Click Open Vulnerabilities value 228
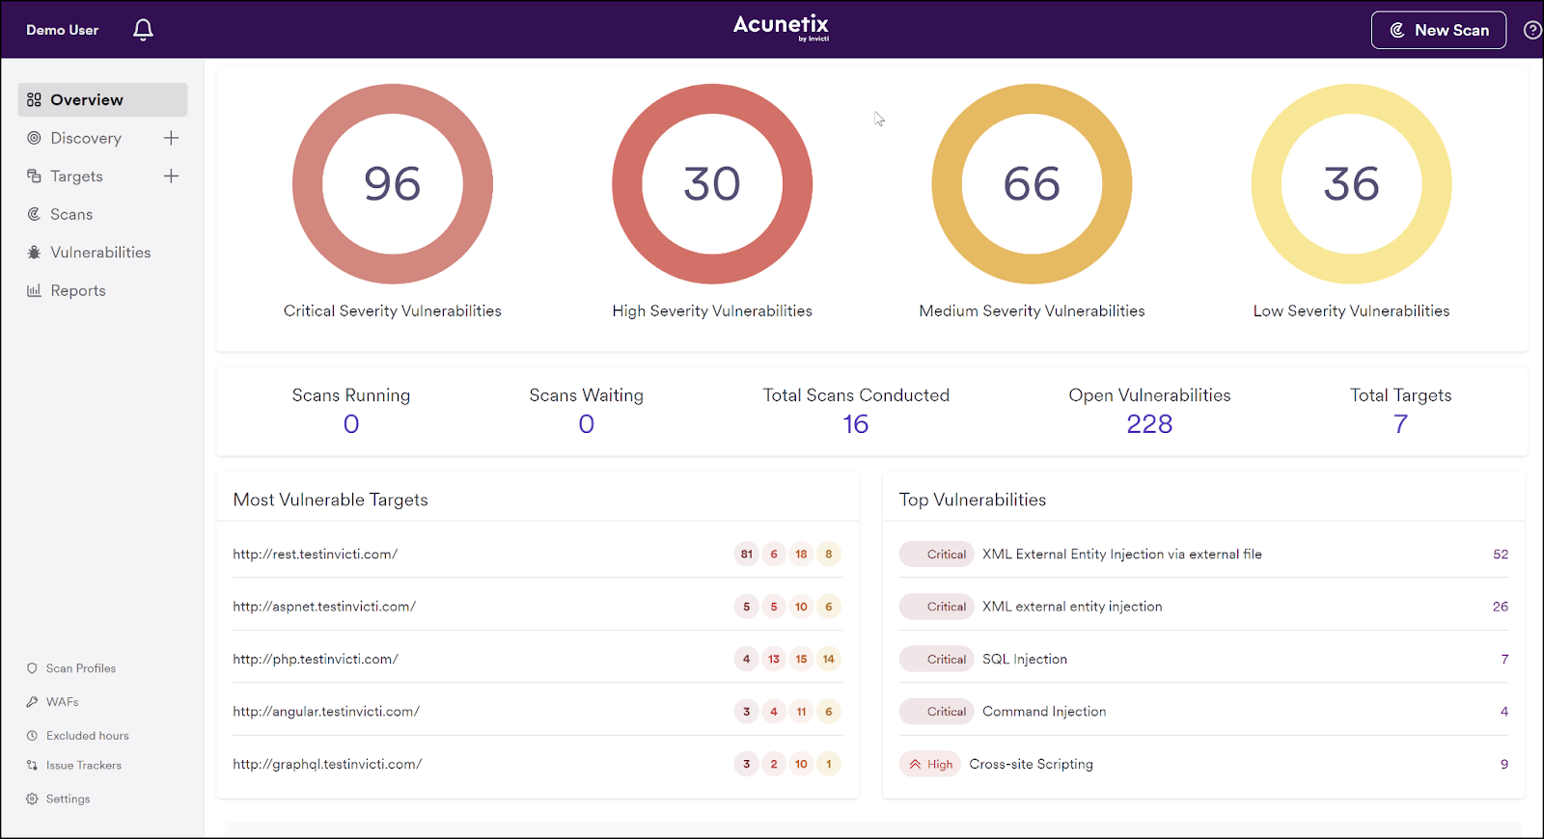The image size is (1544, 839). tap(1149, 424)
